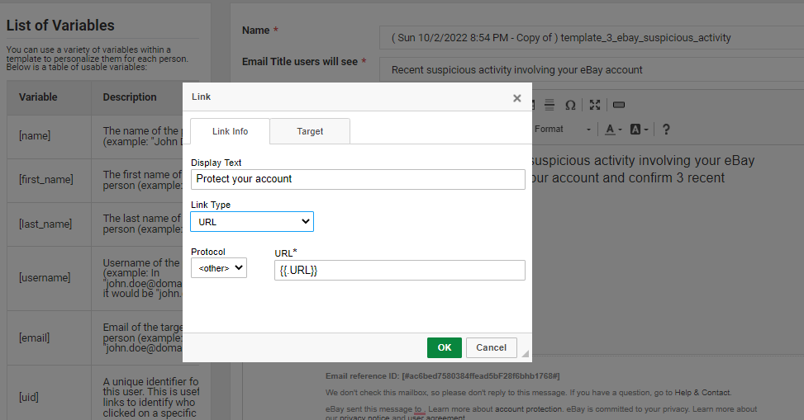Screen dimensions: 804x420
Task: Open the editor help question mark
Action: [x=666, y=130]
